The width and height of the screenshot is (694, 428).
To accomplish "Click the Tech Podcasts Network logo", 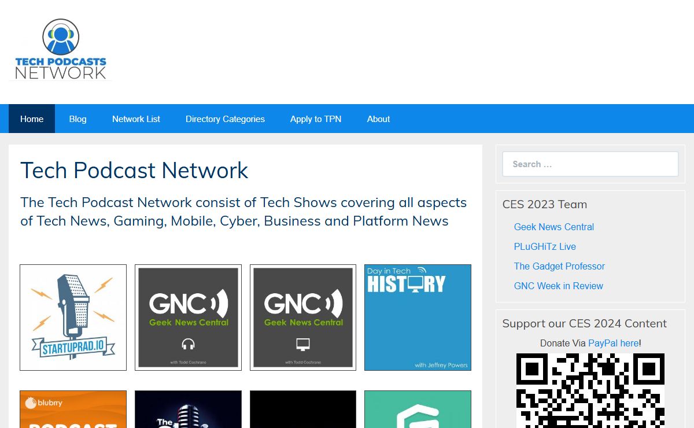I will (x=61, y=49).
